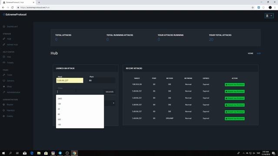Click the TARGET column header
Viewport: 278px width, 156px height.
click(x=137, y=78)
